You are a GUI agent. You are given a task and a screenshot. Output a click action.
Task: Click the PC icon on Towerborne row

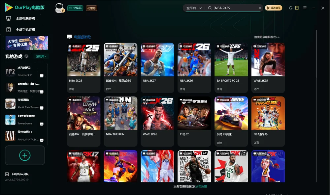[x=42, y=124]
